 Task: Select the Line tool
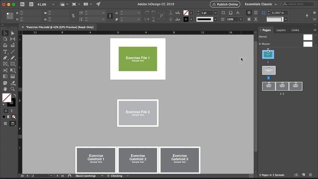12,52
